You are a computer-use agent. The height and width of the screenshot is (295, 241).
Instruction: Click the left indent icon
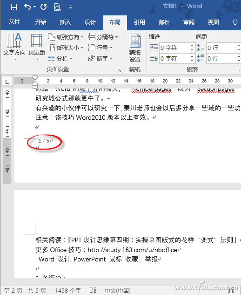point(154,48)
